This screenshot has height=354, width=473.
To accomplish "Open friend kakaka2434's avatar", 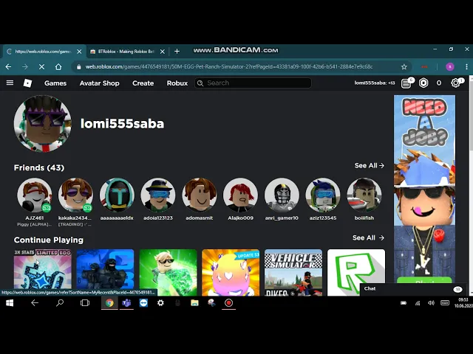I will click(x=75, y=195).
